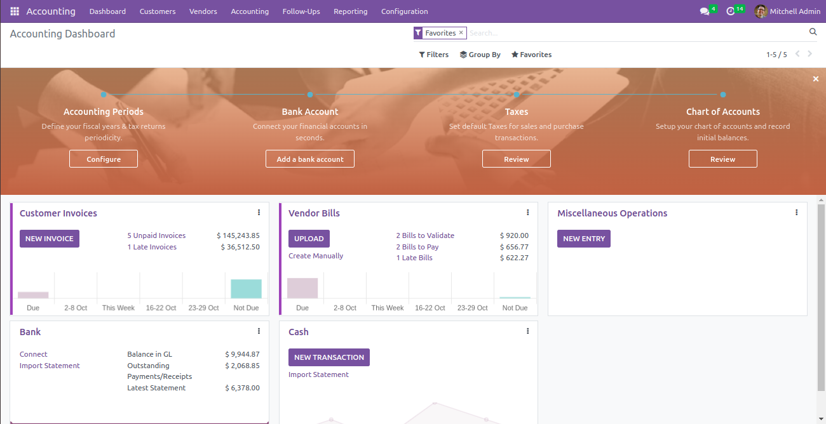The height and width of the screenshot is (424, 826).
Task: Click the search input field
Action: tap(635, 33)
